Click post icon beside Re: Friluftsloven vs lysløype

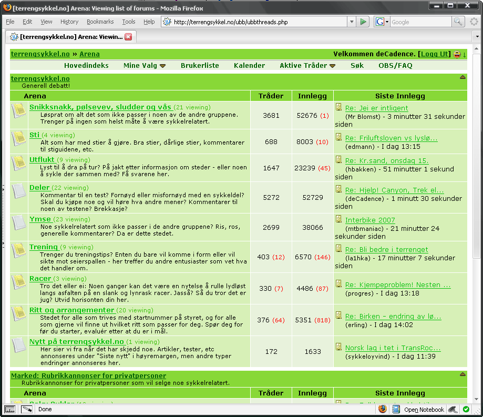[338, 137]
